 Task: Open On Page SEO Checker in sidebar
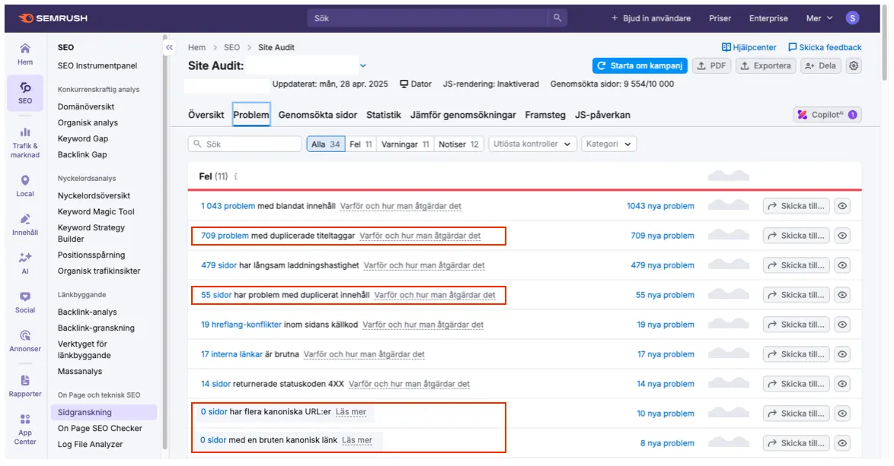pyautogui.click(x=100, y=428)
